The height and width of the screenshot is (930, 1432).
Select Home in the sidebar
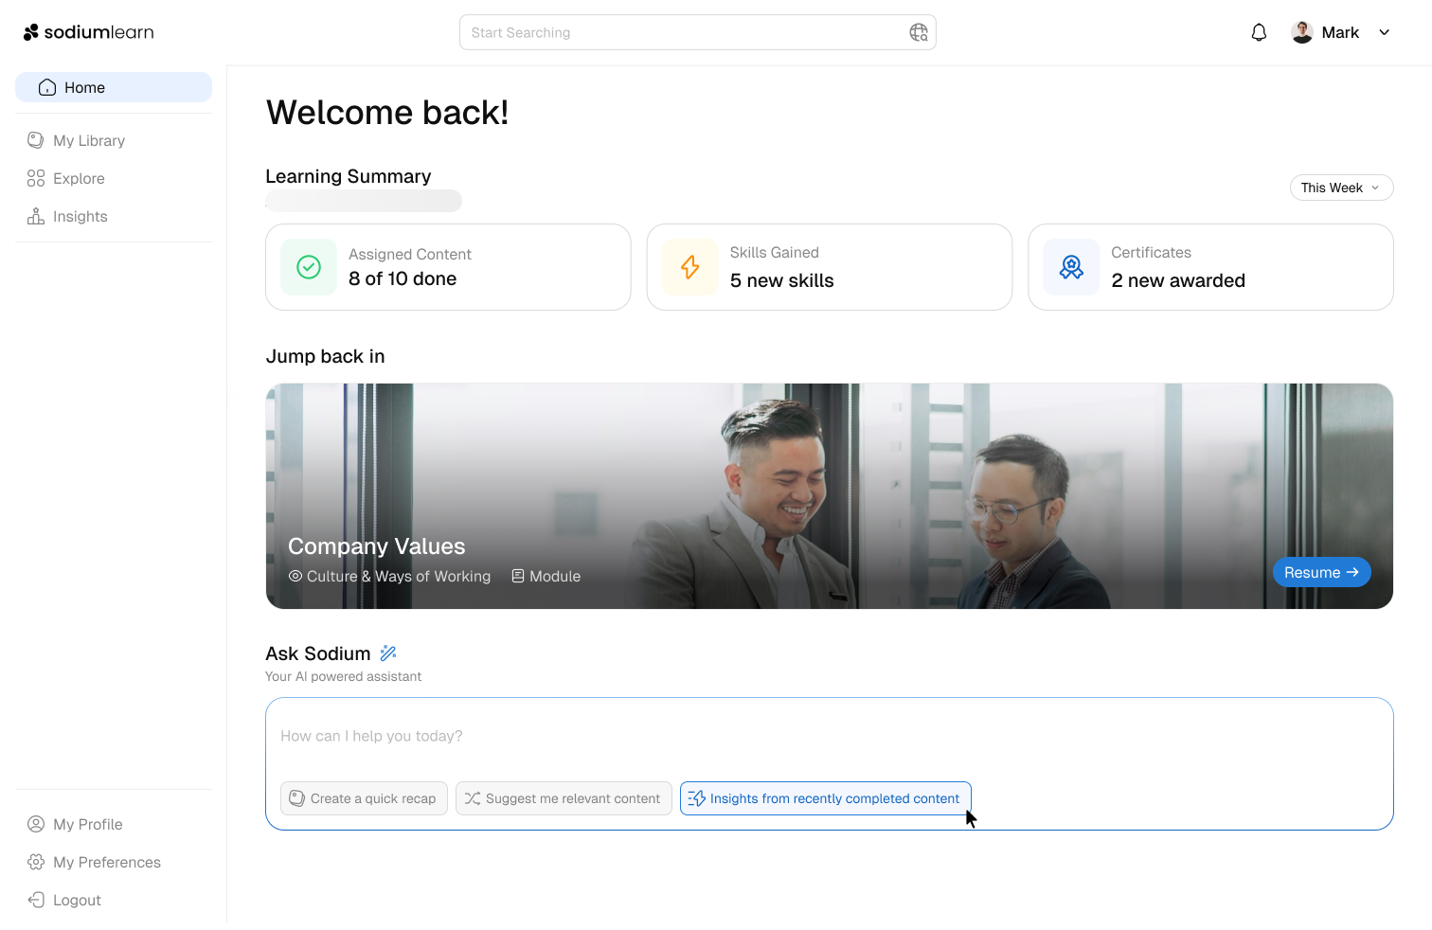(x=114, y=87)
